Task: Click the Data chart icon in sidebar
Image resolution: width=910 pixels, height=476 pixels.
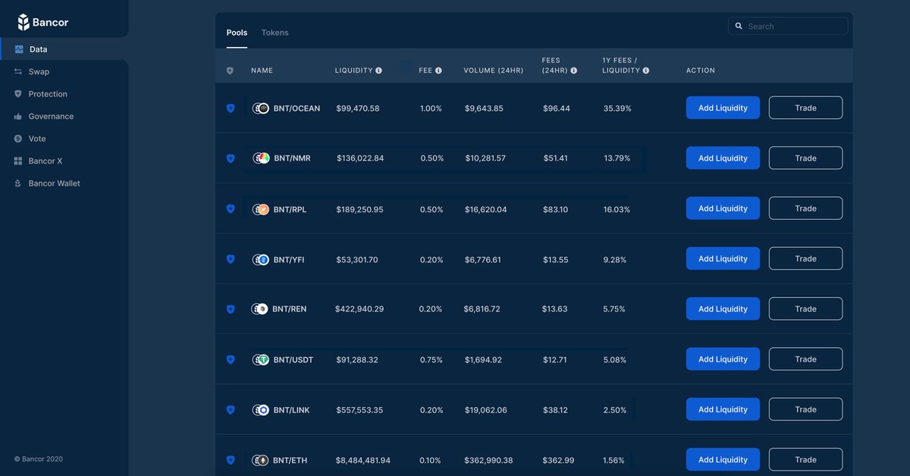Action: pos(19,49)
